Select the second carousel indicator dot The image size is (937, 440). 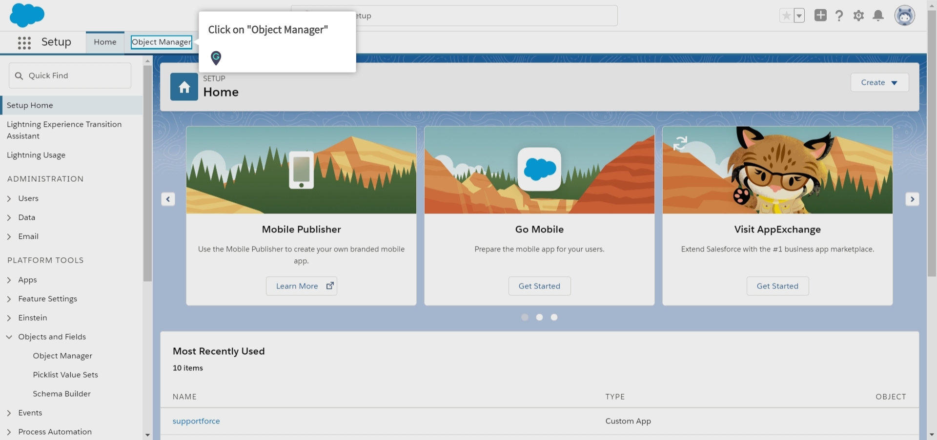pos(539,317)
